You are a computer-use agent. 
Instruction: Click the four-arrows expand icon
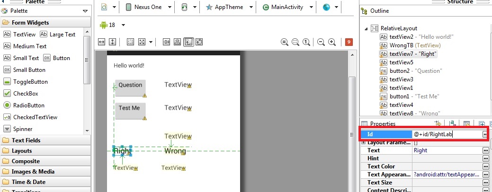pyautogui.click(x=142, y=42)
